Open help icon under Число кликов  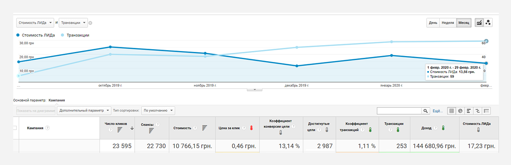pos(110,130)
